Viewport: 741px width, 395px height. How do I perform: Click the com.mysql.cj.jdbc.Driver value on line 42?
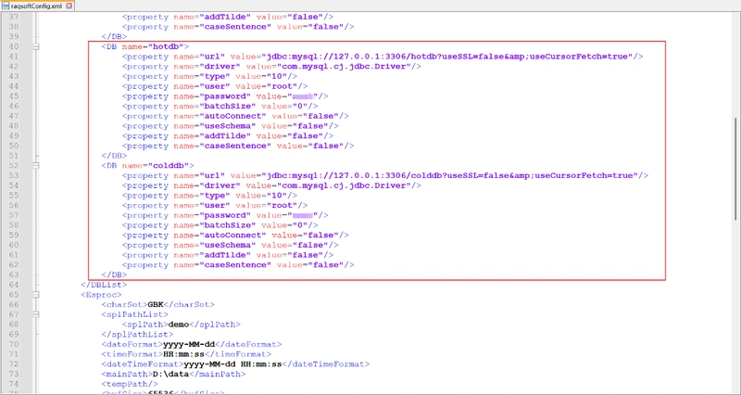(x=344, y=67)
